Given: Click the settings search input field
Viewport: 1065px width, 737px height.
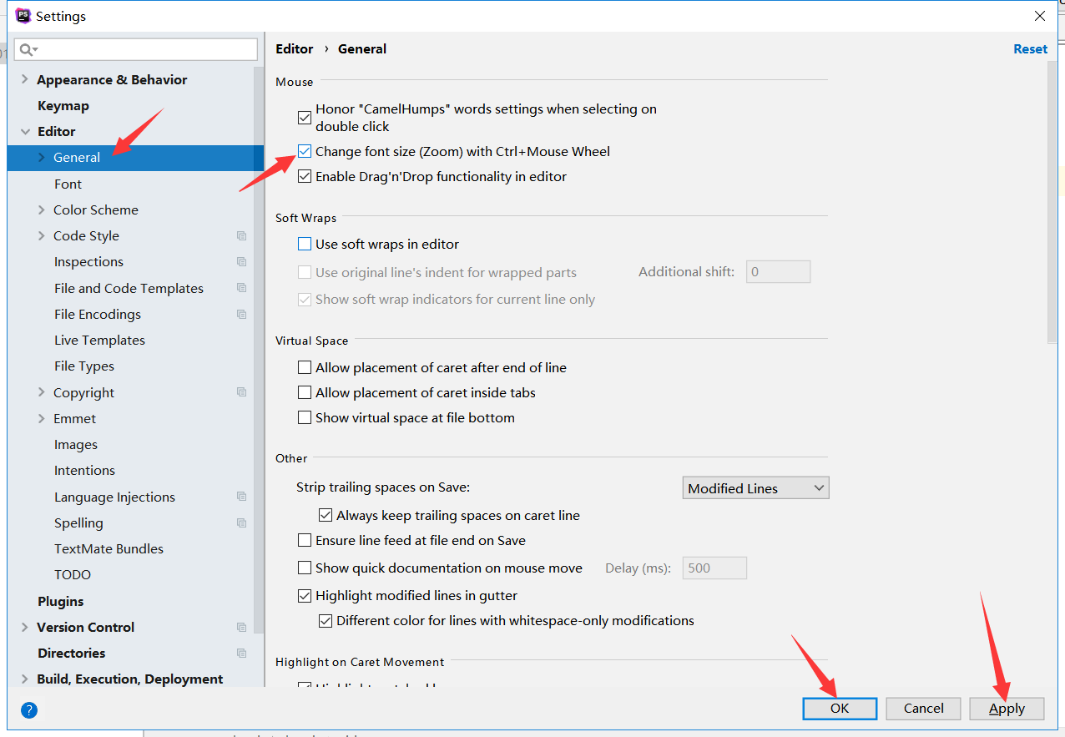Looking at the screenshot, I should 136,50.
